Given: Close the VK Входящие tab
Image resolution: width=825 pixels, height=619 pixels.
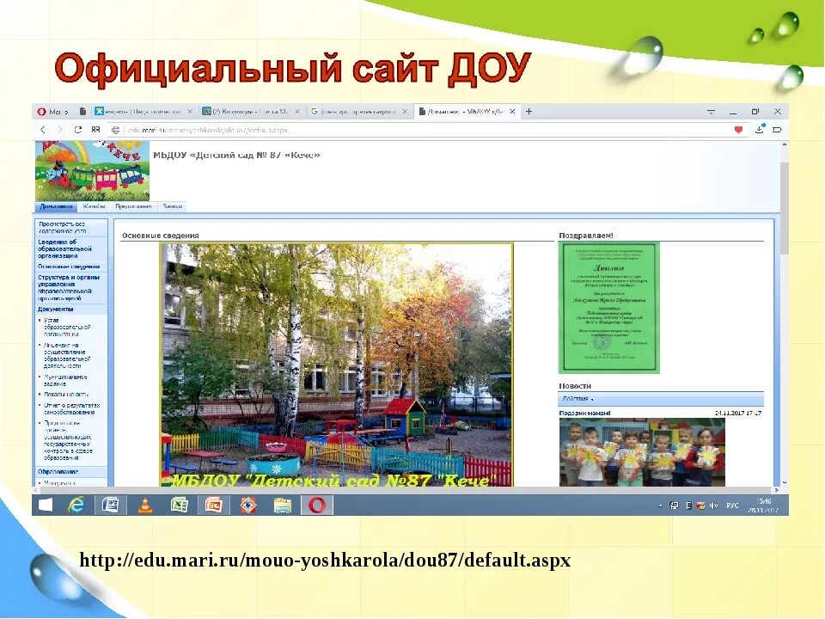Looking at the screenshot, I should [296, 112].
